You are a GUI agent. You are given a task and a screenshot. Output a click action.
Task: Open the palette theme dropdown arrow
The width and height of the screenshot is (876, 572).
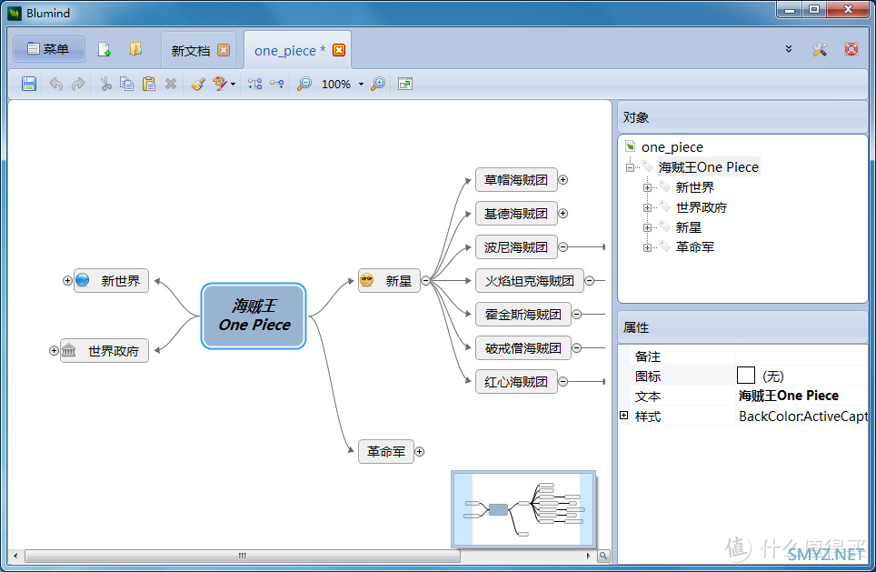click(x=233, y=85)
